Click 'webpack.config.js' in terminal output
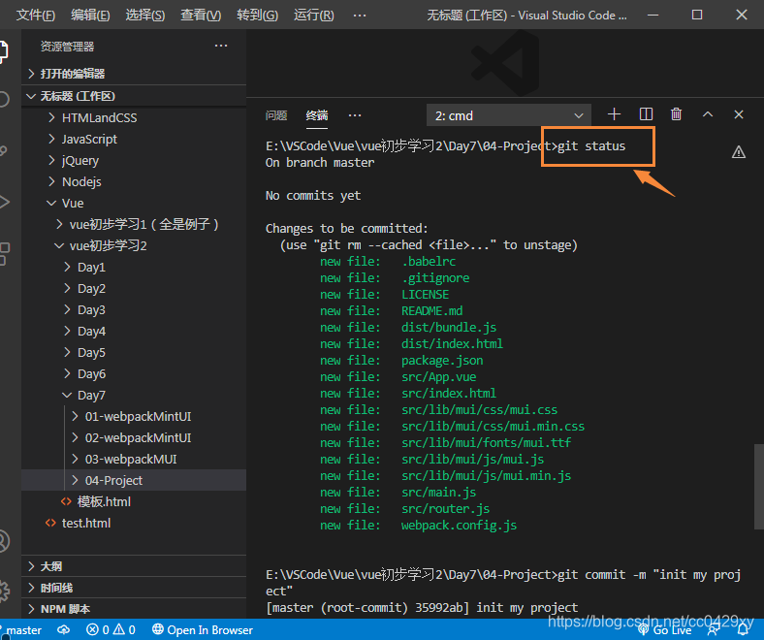Viewport: 764px width, 640px height. (x=459, y=526)
